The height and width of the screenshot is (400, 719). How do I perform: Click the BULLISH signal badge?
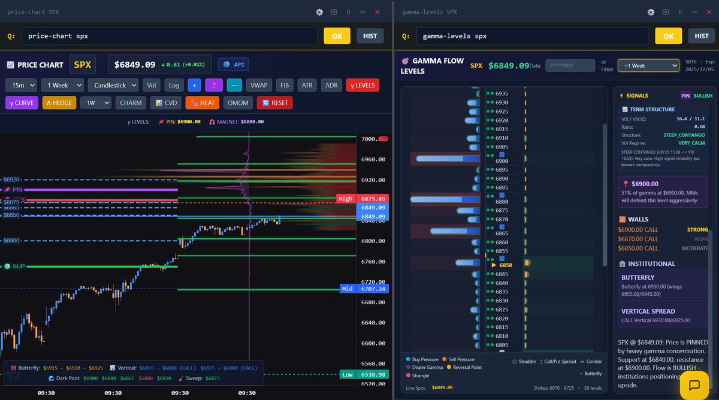click(703, 96)
